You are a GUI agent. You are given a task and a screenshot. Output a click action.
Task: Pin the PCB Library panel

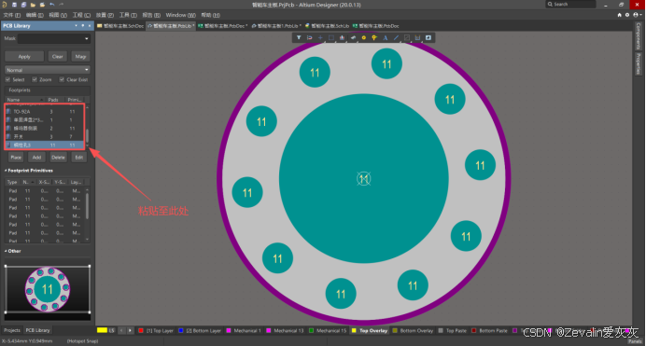tap(83, 25)
